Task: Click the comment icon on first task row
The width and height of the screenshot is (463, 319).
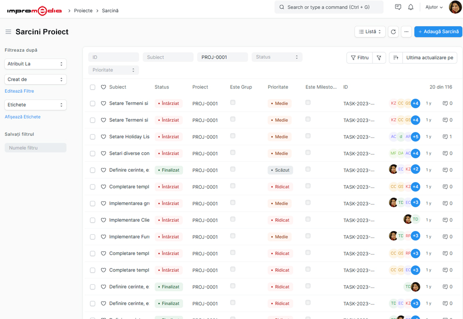Action: 445,104
